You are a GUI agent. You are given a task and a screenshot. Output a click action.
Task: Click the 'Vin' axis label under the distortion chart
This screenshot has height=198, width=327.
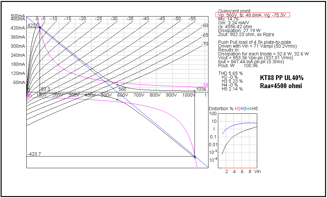coord(257,172)
